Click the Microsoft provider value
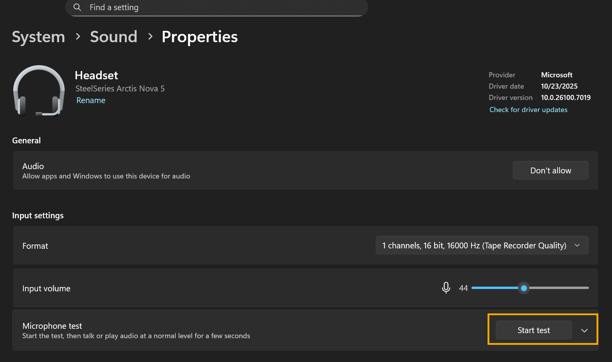This screenshot has height=362, width=612. tap(556, 75)
